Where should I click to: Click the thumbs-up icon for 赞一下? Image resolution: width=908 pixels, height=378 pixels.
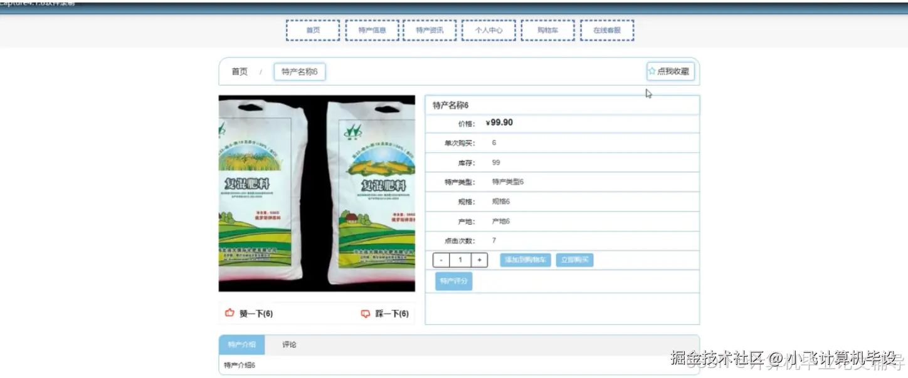tap(230, 314)
